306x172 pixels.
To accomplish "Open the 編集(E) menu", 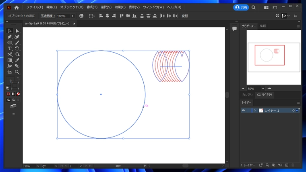I will point(52,7).
